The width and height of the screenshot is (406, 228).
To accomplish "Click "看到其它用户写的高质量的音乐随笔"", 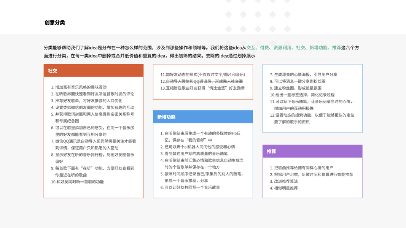I will point(194,154).
